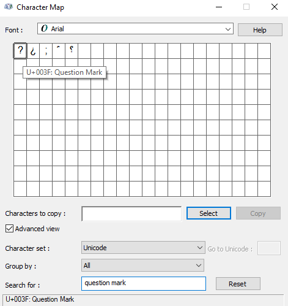This screenshot has width=288, height=306.
Task: Click the status bar text U+003F: Question Mark
Action: pos(40,299)
